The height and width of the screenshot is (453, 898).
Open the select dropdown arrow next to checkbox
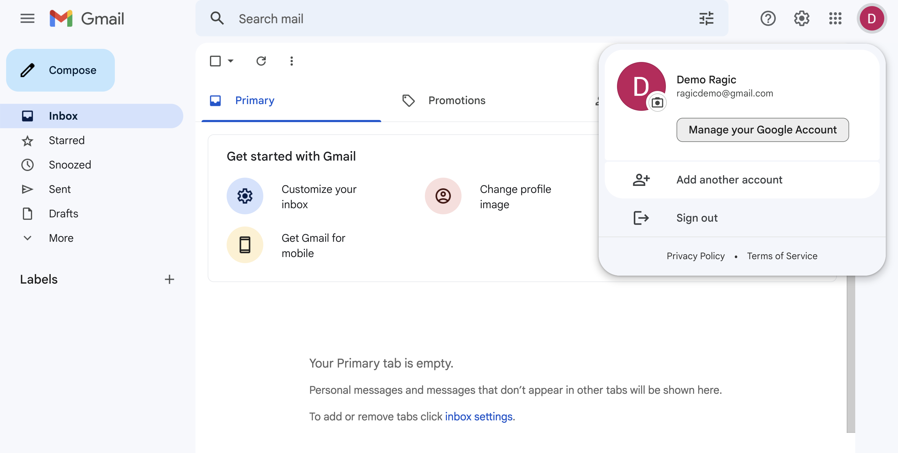coord(230,61)
